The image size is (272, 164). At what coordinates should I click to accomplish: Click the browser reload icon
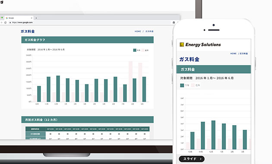[5, 22]
